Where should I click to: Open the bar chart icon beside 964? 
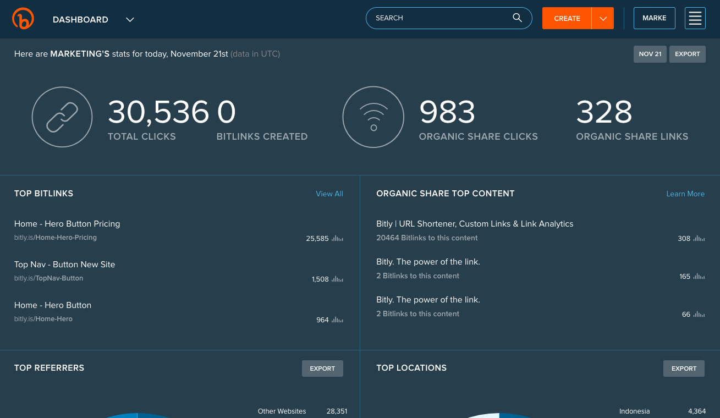[337, 320]
